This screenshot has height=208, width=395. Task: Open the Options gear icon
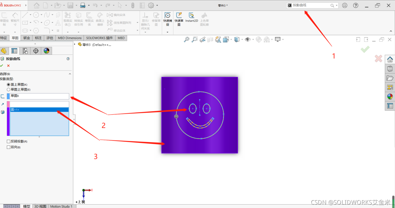151,5
